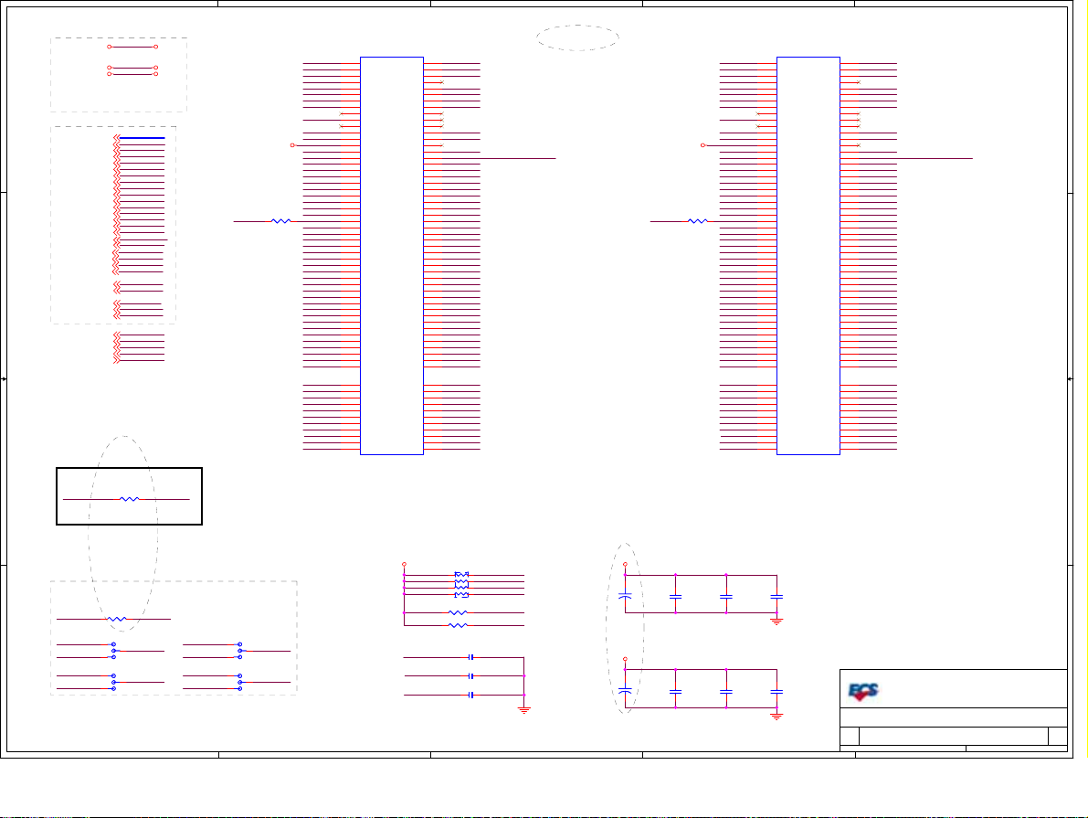Viewport: 1088px width, 818px height.
Task: Select the right large blue connector block
Action: click(808, 256)
